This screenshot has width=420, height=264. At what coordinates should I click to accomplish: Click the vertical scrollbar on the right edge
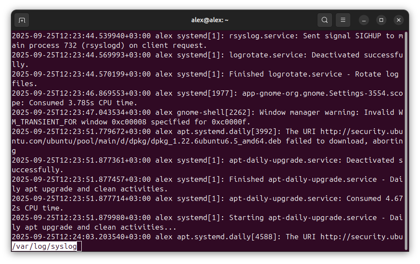coord(406,139)
